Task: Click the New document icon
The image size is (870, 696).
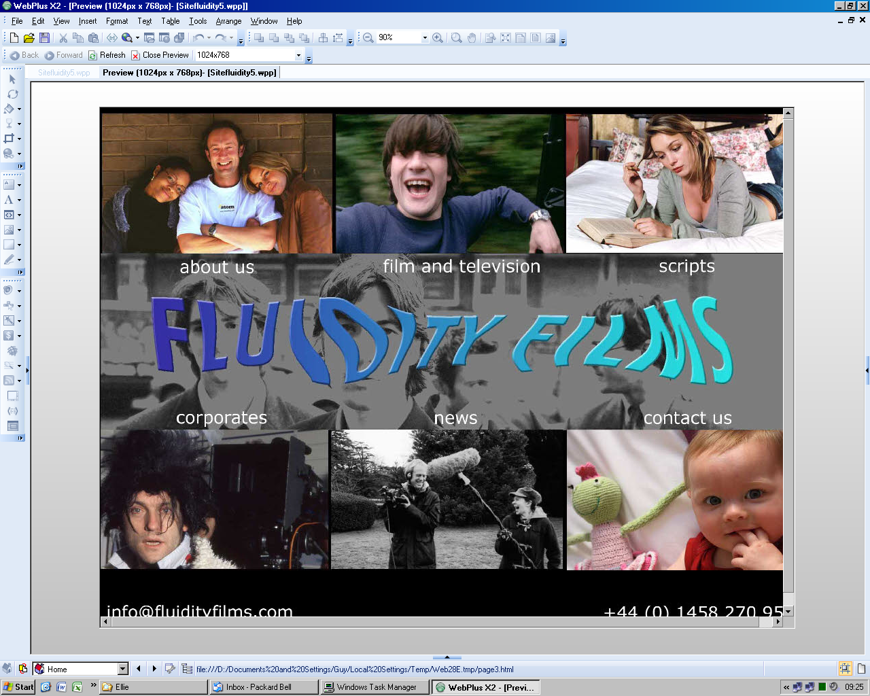Action: point(14,38)
